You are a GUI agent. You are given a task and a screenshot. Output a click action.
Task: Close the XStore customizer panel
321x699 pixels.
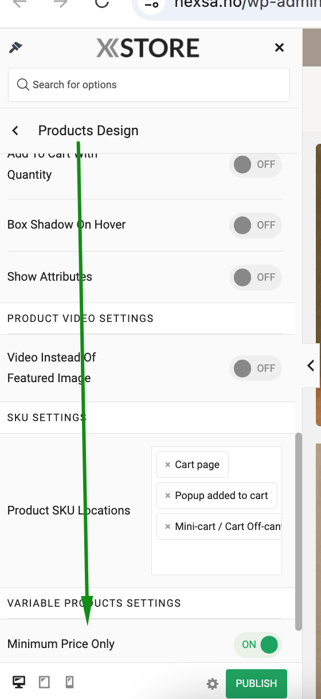click(280, 48)
